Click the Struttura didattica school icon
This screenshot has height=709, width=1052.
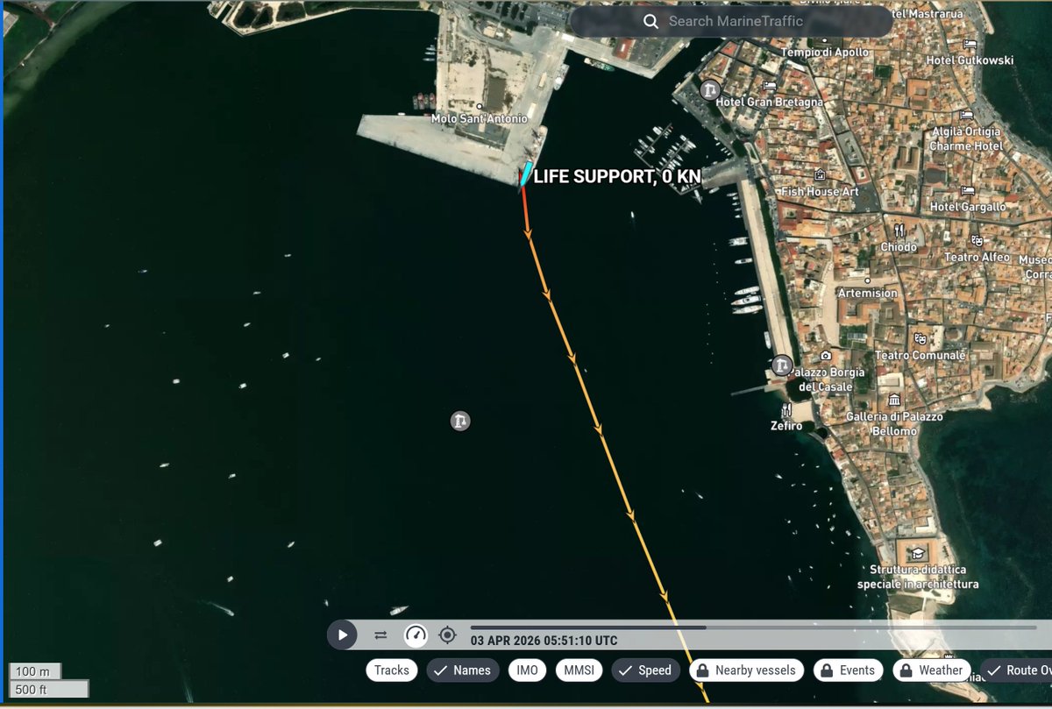point(917,553)
